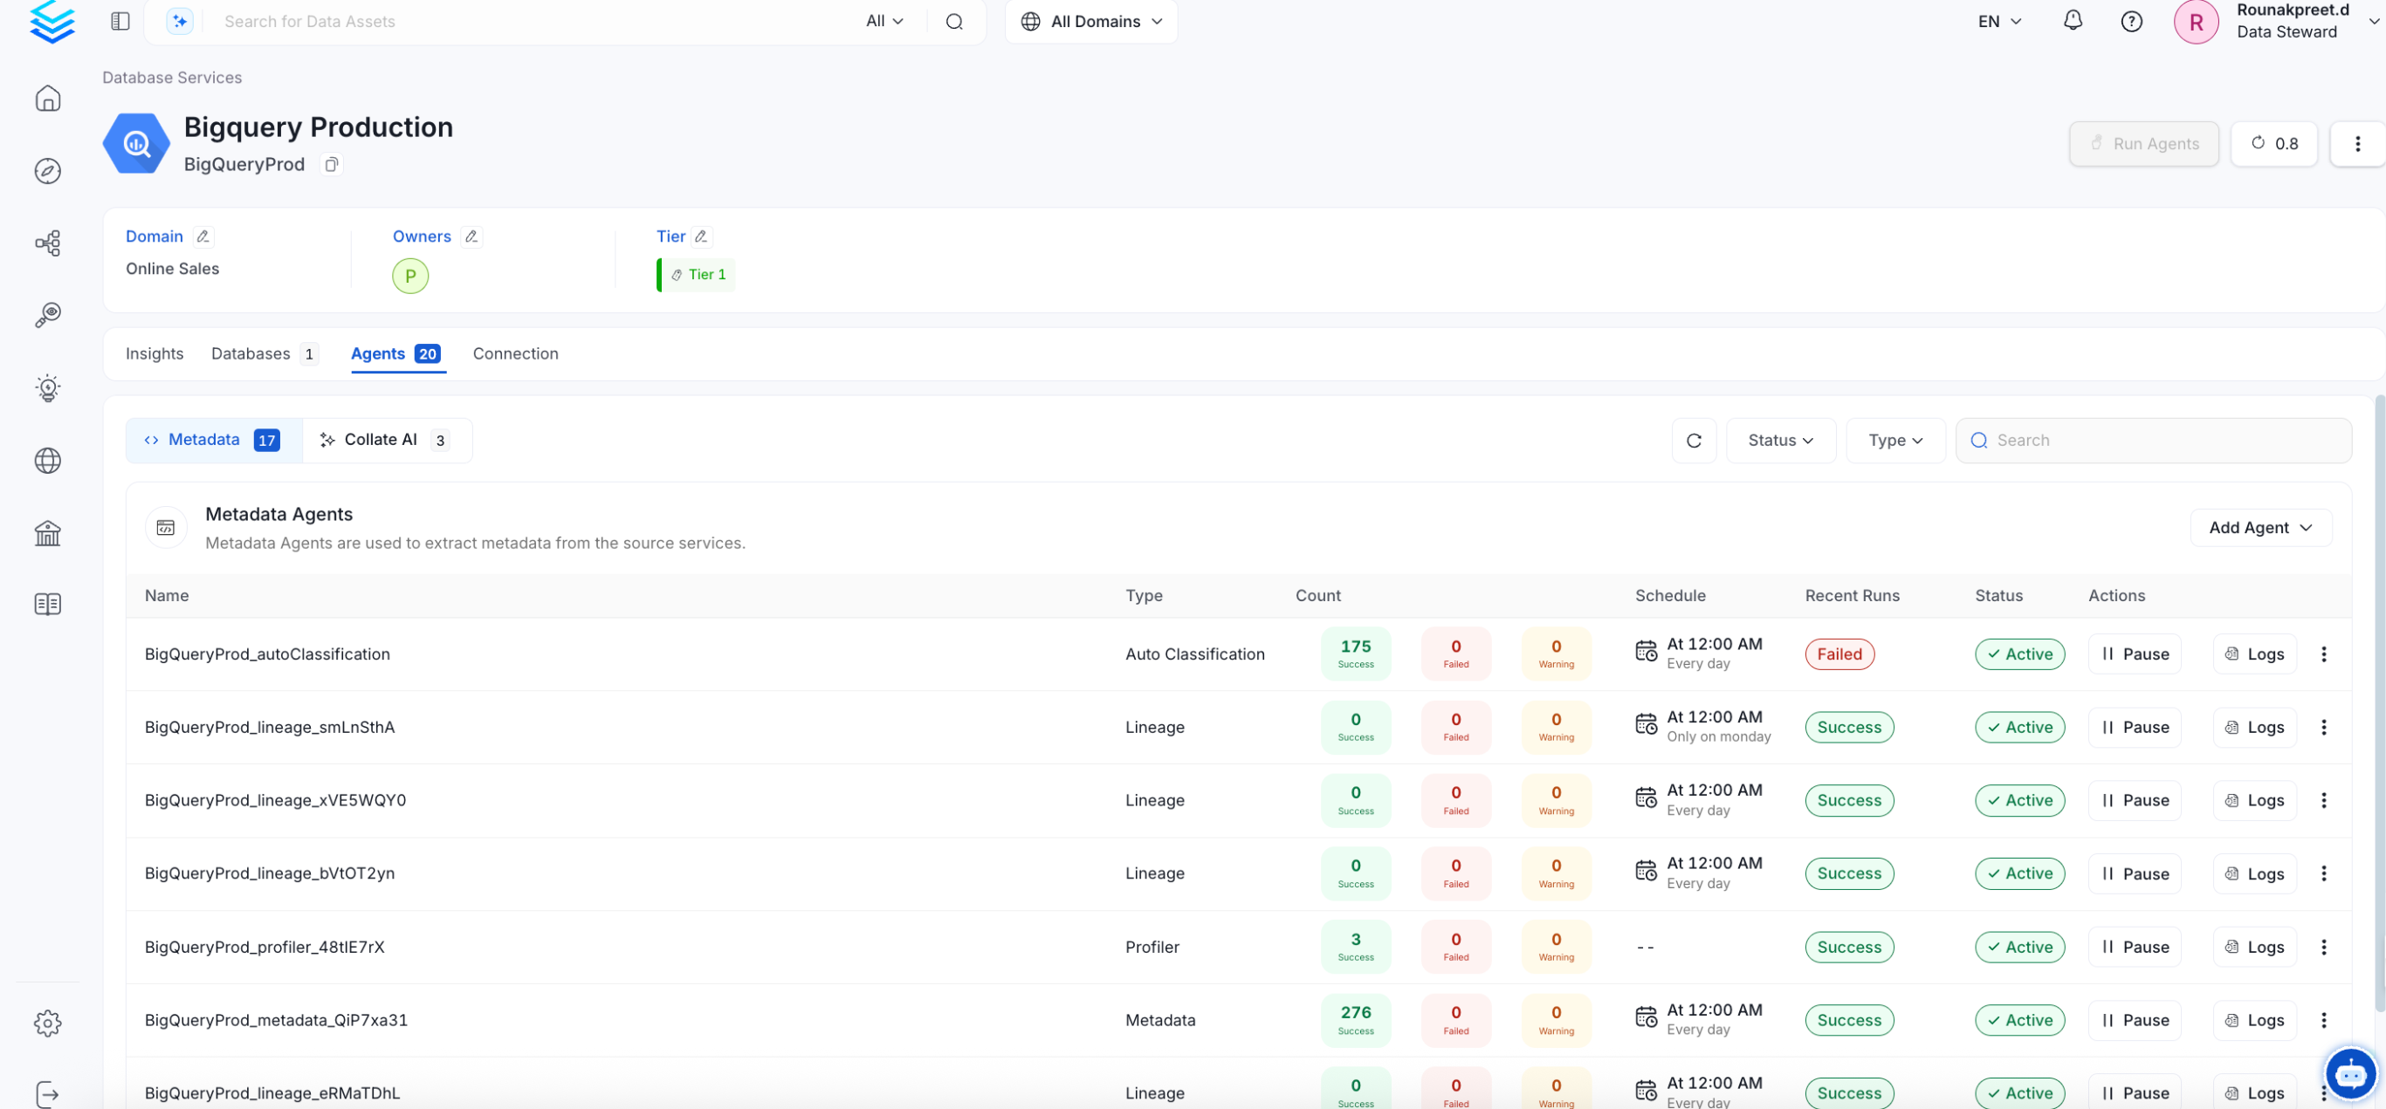The image size is (2386, 1109).
Task: Click the refresh agents list icon
Action: [x=1693, y=441]
